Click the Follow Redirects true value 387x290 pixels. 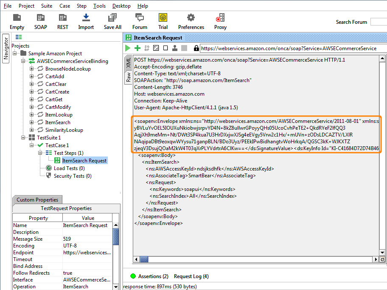(87, 273)
